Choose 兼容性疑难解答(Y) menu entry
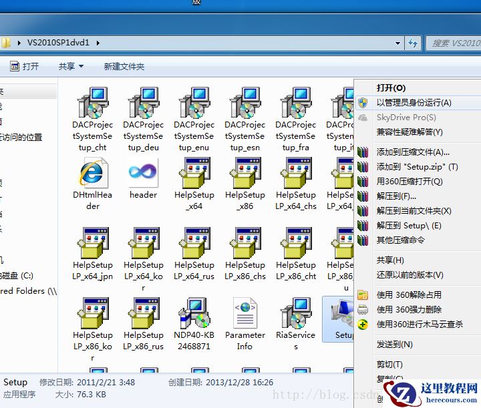This screenshot has height=408, width=481. tap(418, 132)
